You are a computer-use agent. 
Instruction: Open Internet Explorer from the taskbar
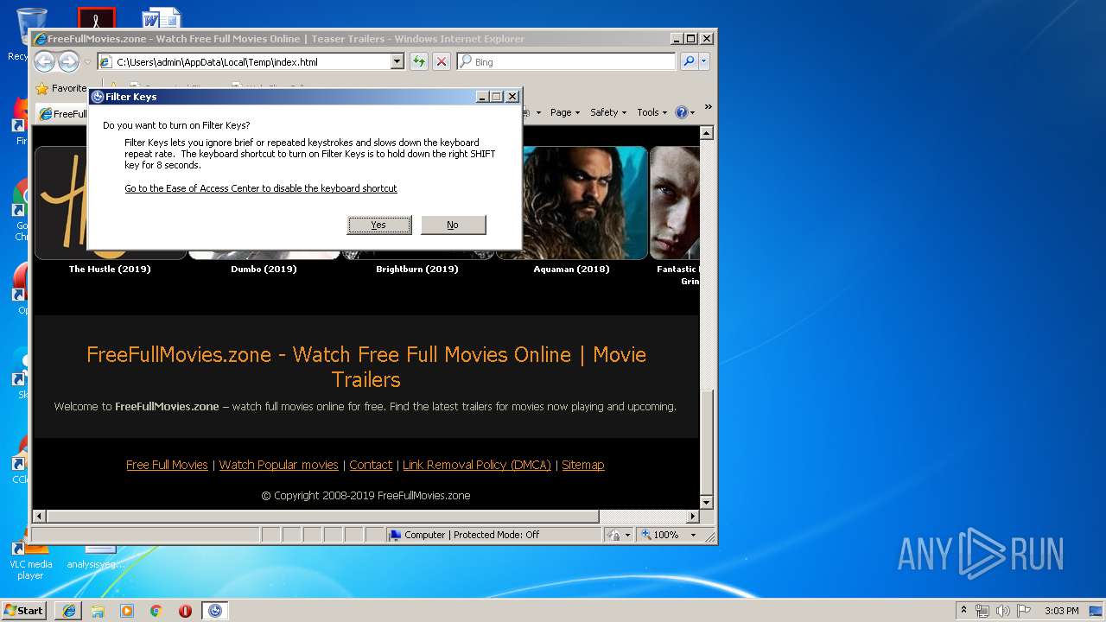pos(69,611)
